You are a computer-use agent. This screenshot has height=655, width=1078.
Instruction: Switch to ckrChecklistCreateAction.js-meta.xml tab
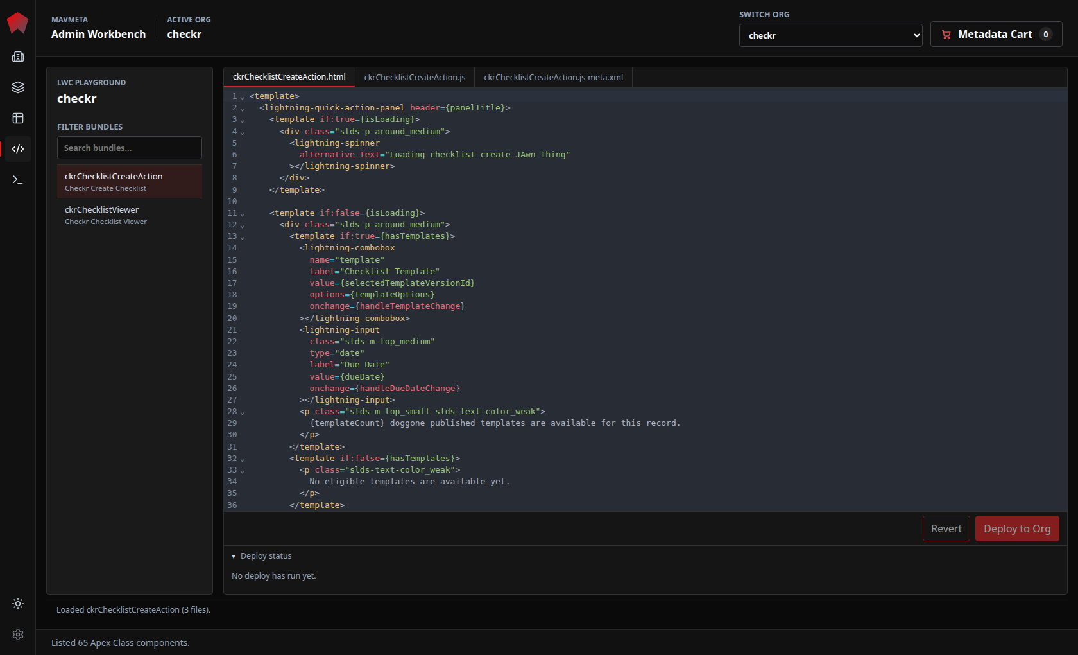[553, 78]
